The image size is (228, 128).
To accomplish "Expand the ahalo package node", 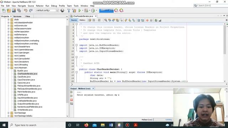I will 9,20.
